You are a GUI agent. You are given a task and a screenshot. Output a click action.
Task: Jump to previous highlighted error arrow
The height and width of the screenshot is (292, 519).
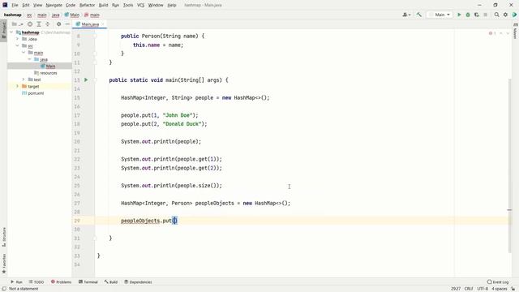coord(501,33)
